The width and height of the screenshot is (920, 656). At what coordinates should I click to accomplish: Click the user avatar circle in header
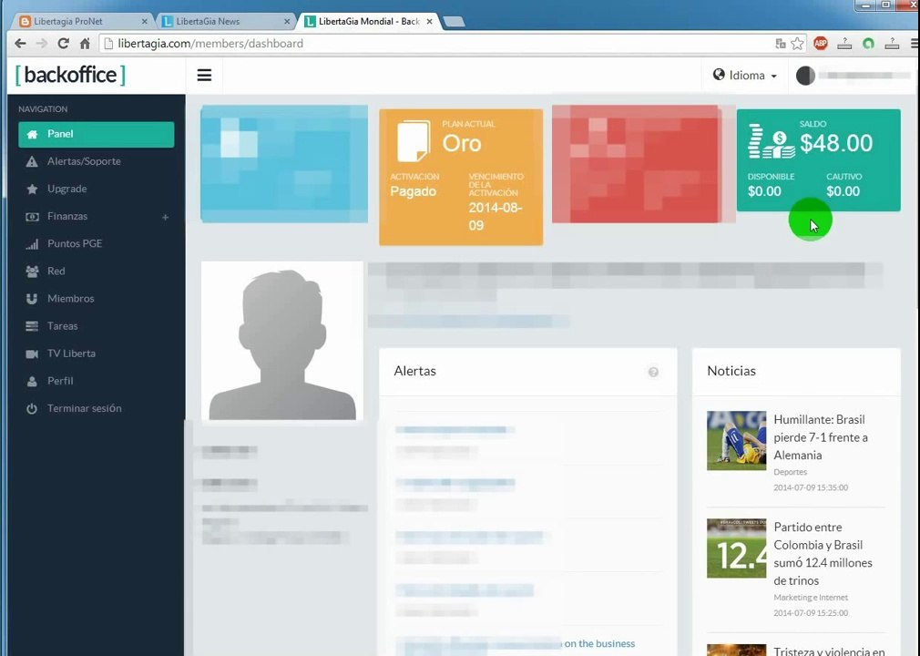[x=805, y=75]
